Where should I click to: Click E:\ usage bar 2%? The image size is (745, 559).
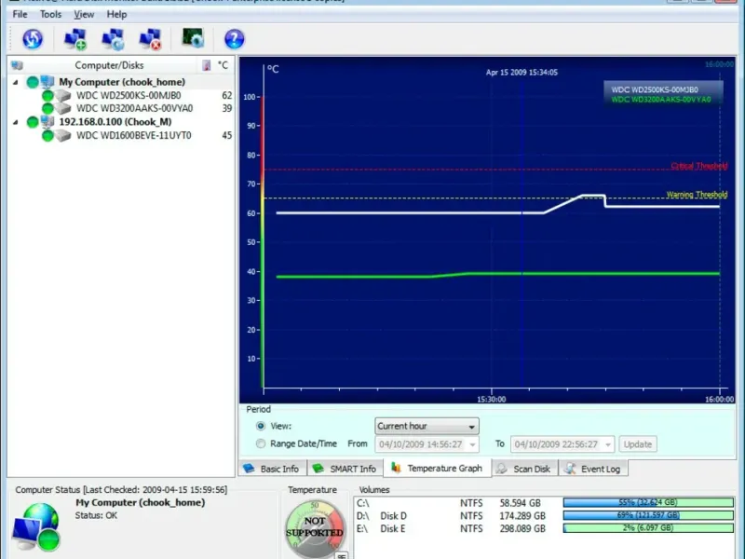(648, 527)
